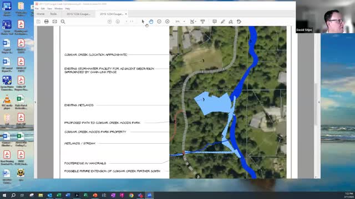
Task: Select the highlight pen tool
Action: click(223, 22)
